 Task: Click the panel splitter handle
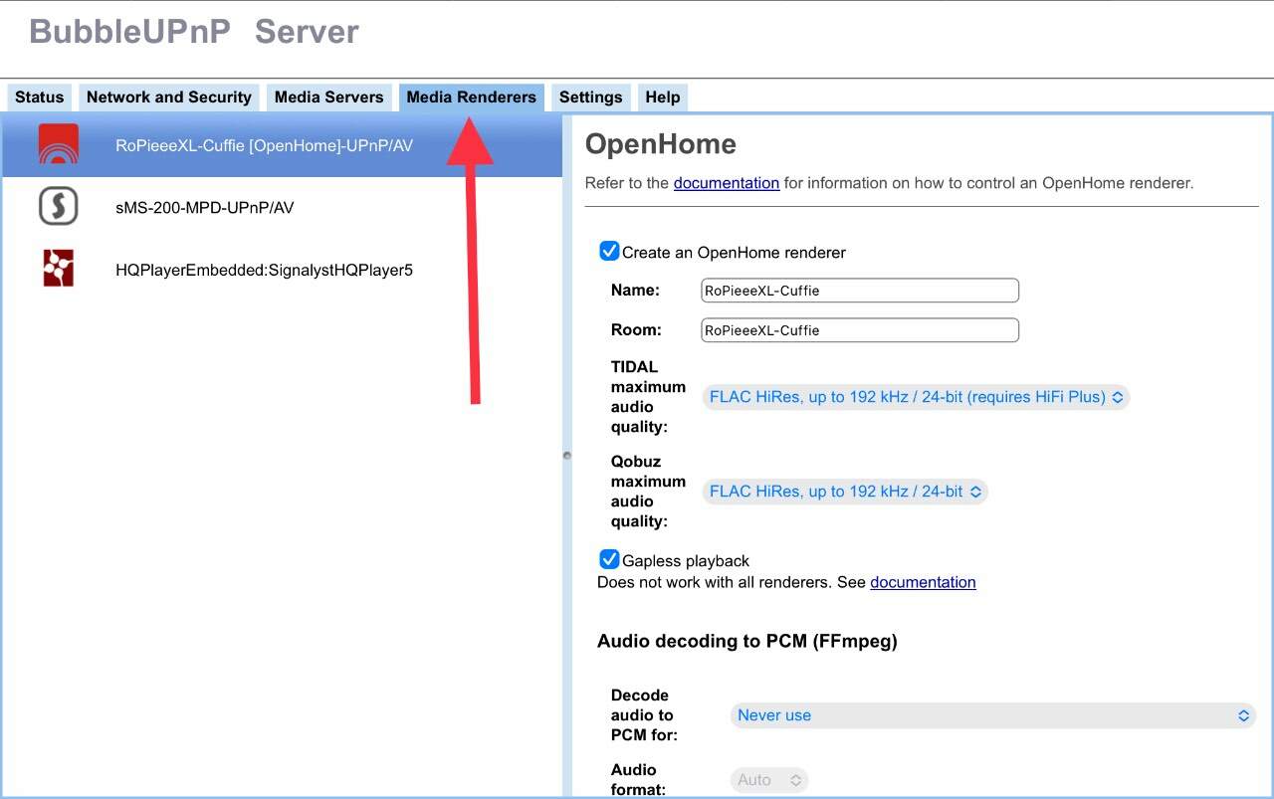(567, 456)
